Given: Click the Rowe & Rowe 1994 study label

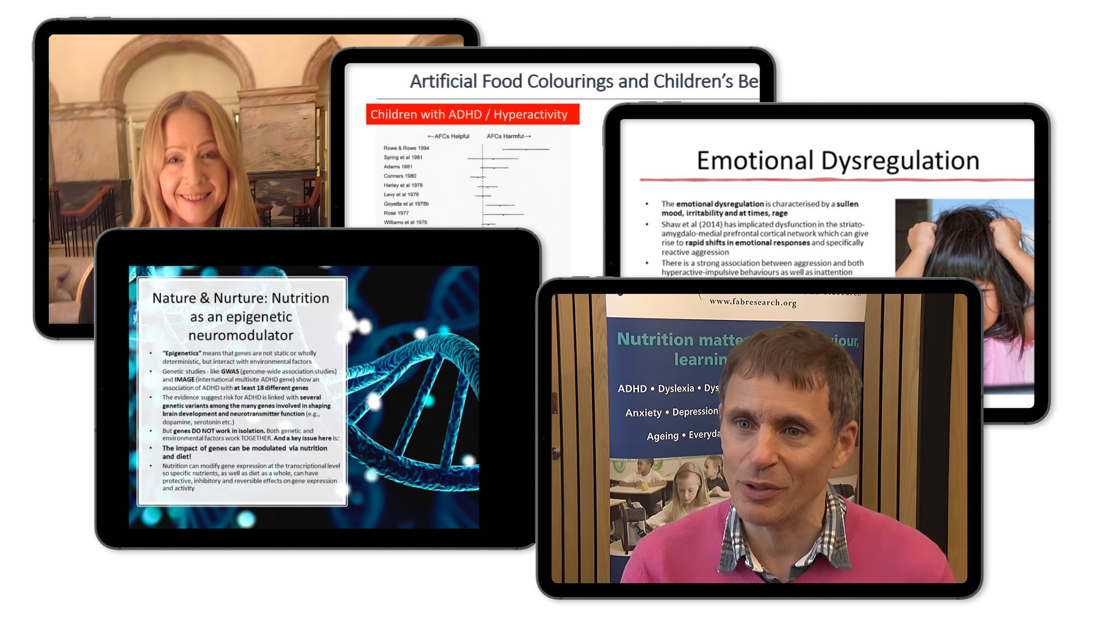Looking at the screenshot, I should [406, 148].
